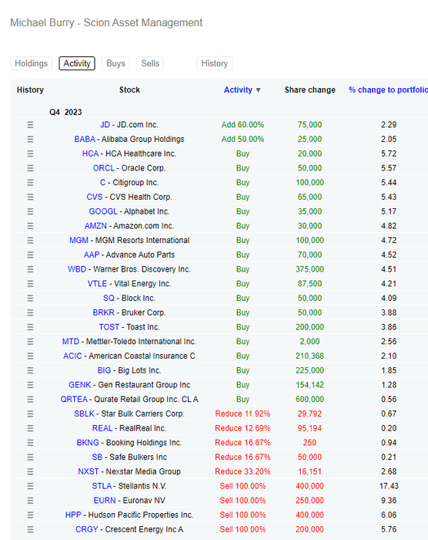Image resolution: width=428 pixels, height=540 pixels.
Task: Open history icon for Block Inc. row
Action: tap(30, 299)
